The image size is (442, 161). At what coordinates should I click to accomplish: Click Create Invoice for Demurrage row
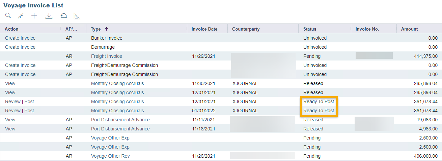(20, 47)
